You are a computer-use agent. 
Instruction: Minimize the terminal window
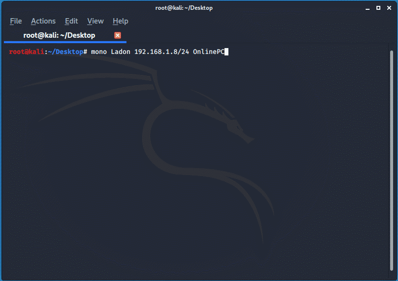[368, 8]
